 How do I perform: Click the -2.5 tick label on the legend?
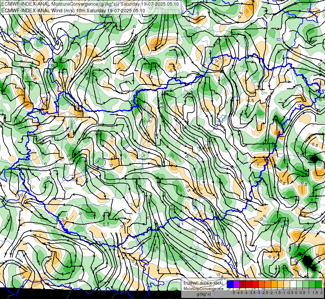point(265,293)
